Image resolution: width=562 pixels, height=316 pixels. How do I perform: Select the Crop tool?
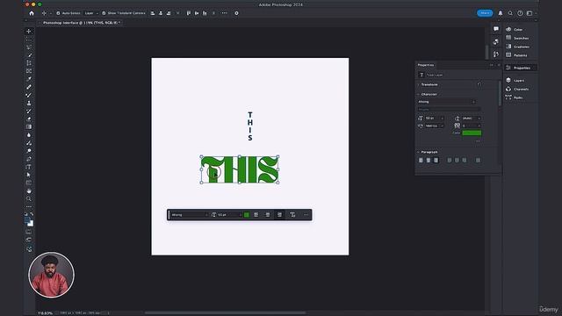point(29,63)
